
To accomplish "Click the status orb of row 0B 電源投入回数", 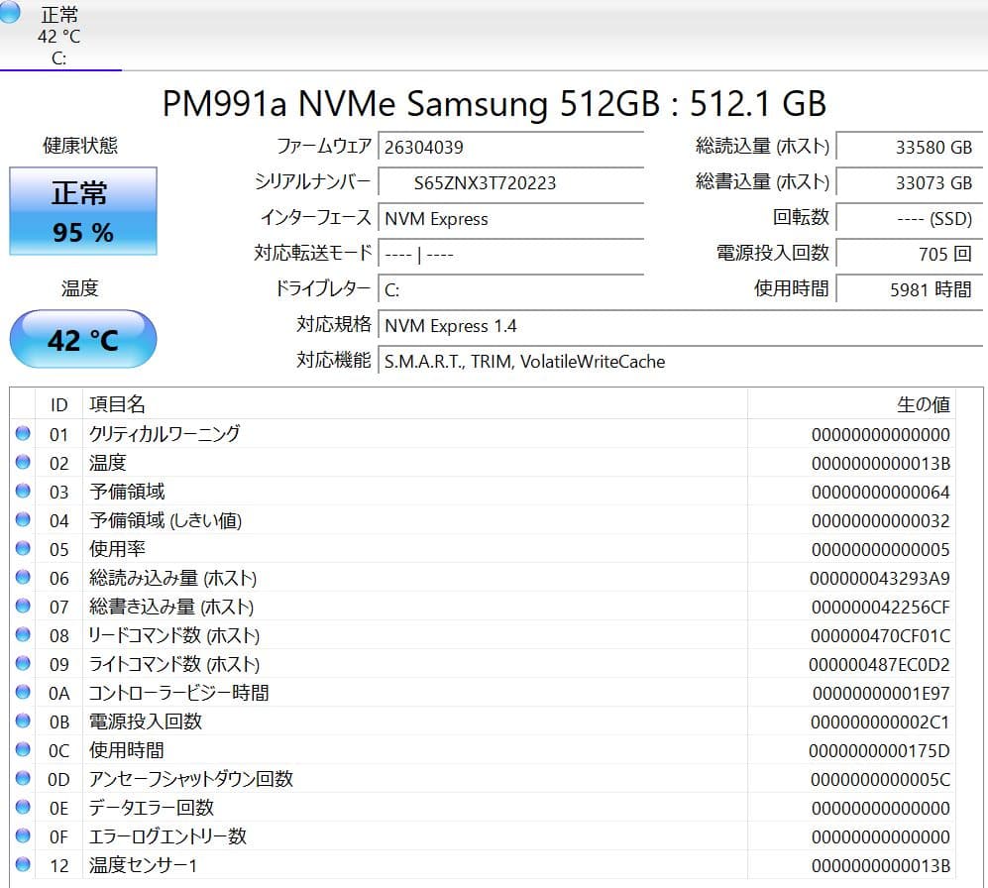I will pyautogui.click(x=24, y=721).
